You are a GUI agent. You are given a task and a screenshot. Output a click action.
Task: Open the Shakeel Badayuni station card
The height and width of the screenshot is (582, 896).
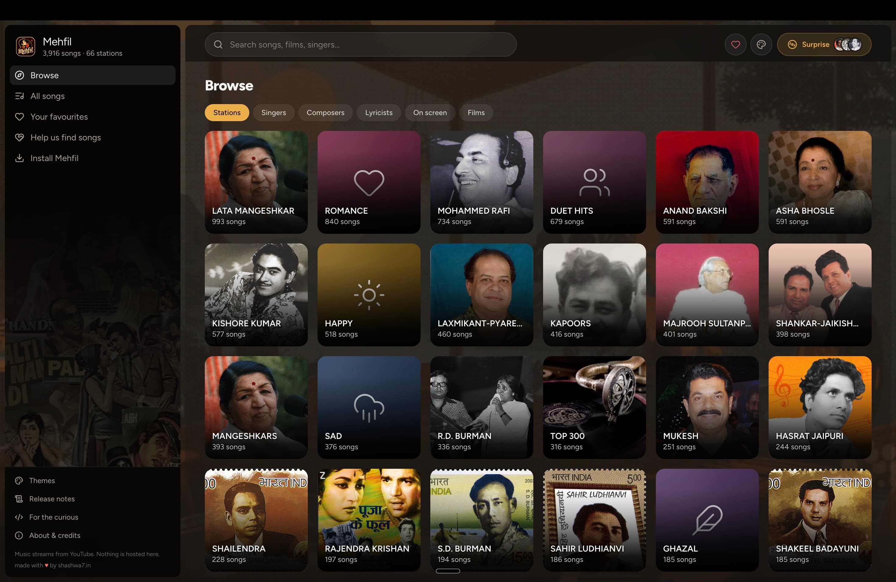click(820, 520)
